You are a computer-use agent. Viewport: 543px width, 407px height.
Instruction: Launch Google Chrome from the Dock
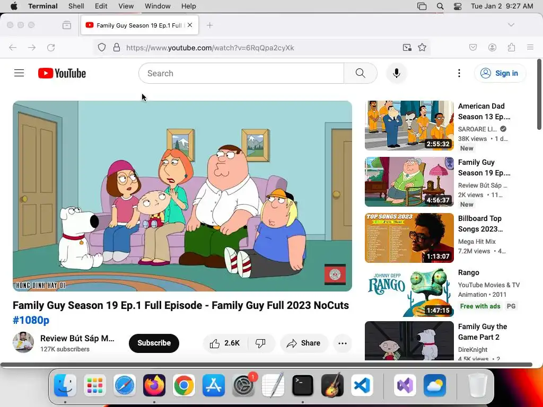coord(184,385)
